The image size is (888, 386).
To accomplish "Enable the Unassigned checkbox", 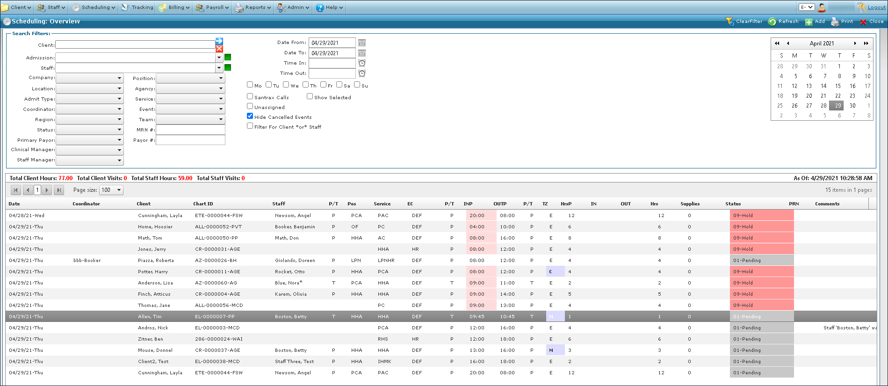I will (x=250, y=106).
